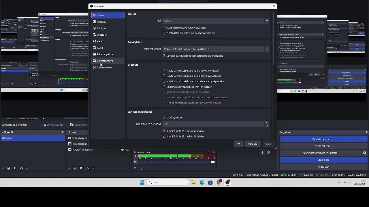Move source down with arrow icon

93,168
